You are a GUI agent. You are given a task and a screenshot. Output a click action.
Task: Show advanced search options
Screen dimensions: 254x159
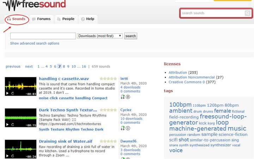point(35,43)
